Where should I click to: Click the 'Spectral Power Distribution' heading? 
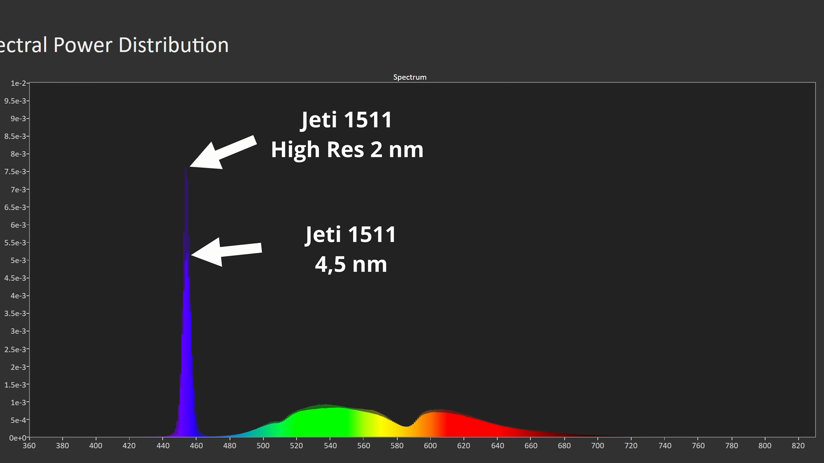pos(114,45)
